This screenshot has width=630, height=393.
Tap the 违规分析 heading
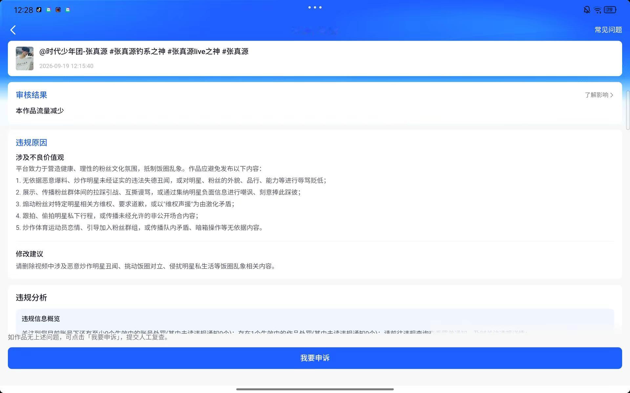click(x=31, y=298)
